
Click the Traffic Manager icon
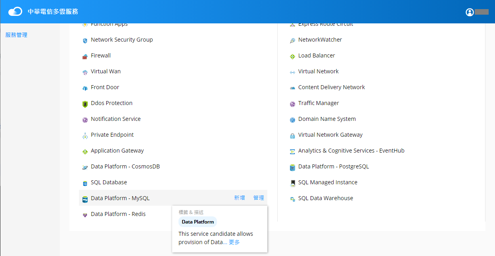tap(292, 104)
